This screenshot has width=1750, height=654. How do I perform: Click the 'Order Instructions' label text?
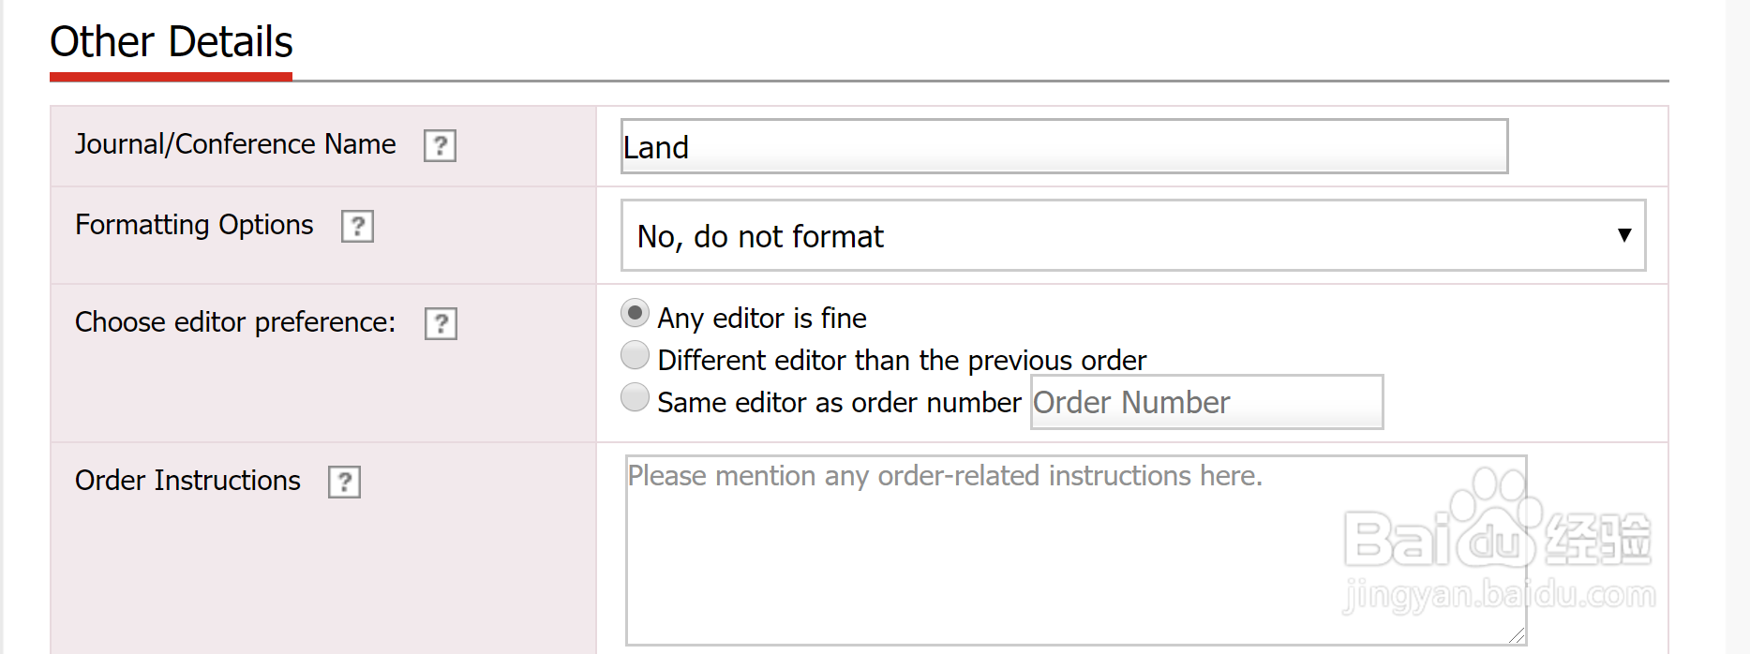point(187,481)
